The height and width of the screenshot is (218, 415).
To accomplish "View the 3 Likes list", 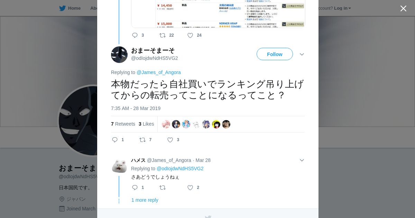I will pyautogui.click(x=146, y=124).
